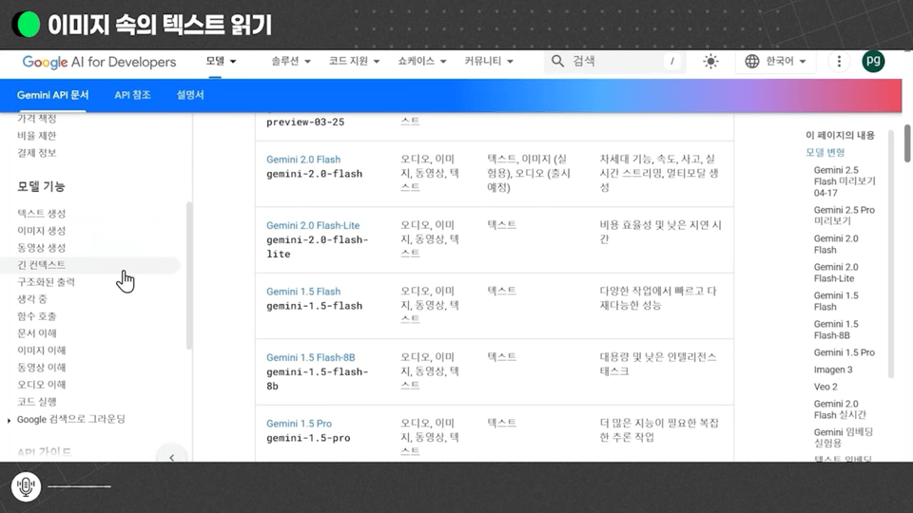Screen dimensions: 913x513
Task: Select 함수 호출 in sidebar
Action: 37,316
